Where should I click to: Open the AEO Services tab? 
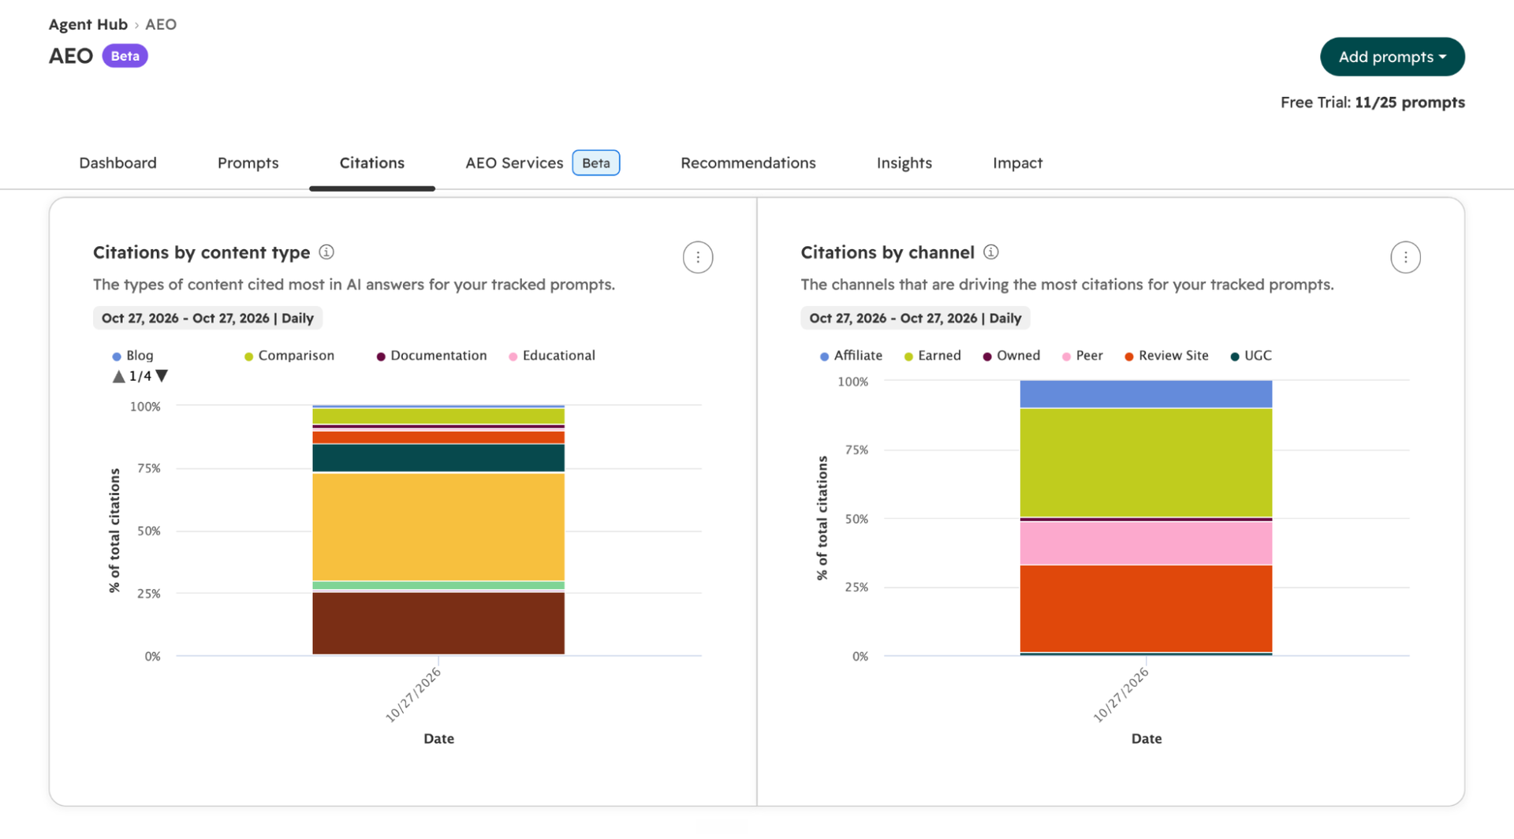point(543,163)
